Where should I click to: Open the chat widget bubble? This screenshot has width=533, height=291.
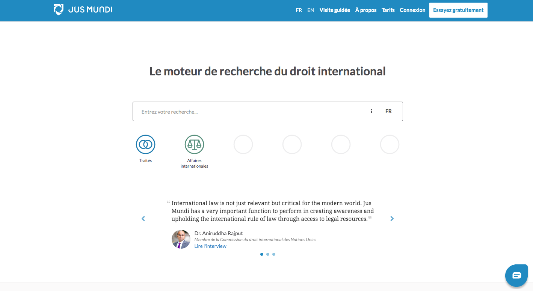pyautogui.click(x=516, y=276)
